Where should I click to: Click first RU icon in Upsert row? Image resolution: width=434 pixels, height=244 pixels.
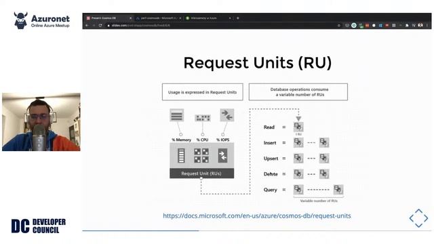298,158
